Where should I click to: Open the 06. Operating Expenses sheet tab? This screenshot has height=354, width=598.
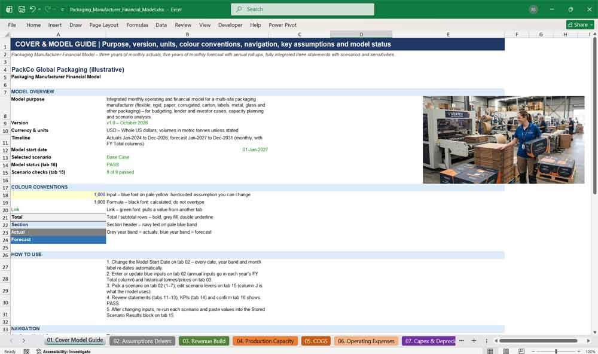366,341
